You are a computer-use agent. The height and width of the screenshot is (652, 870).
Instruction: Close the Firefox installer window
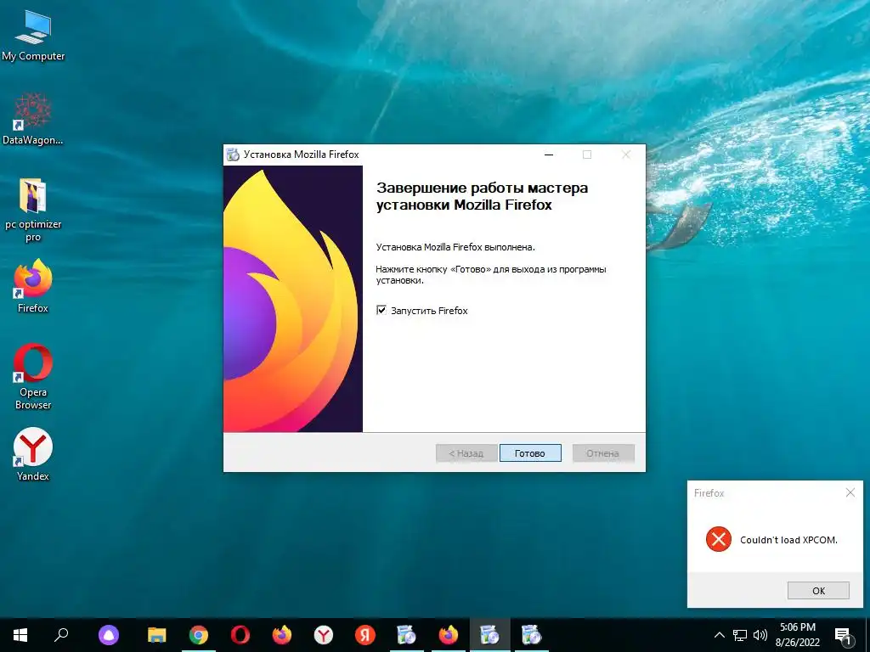coord(626,155)
